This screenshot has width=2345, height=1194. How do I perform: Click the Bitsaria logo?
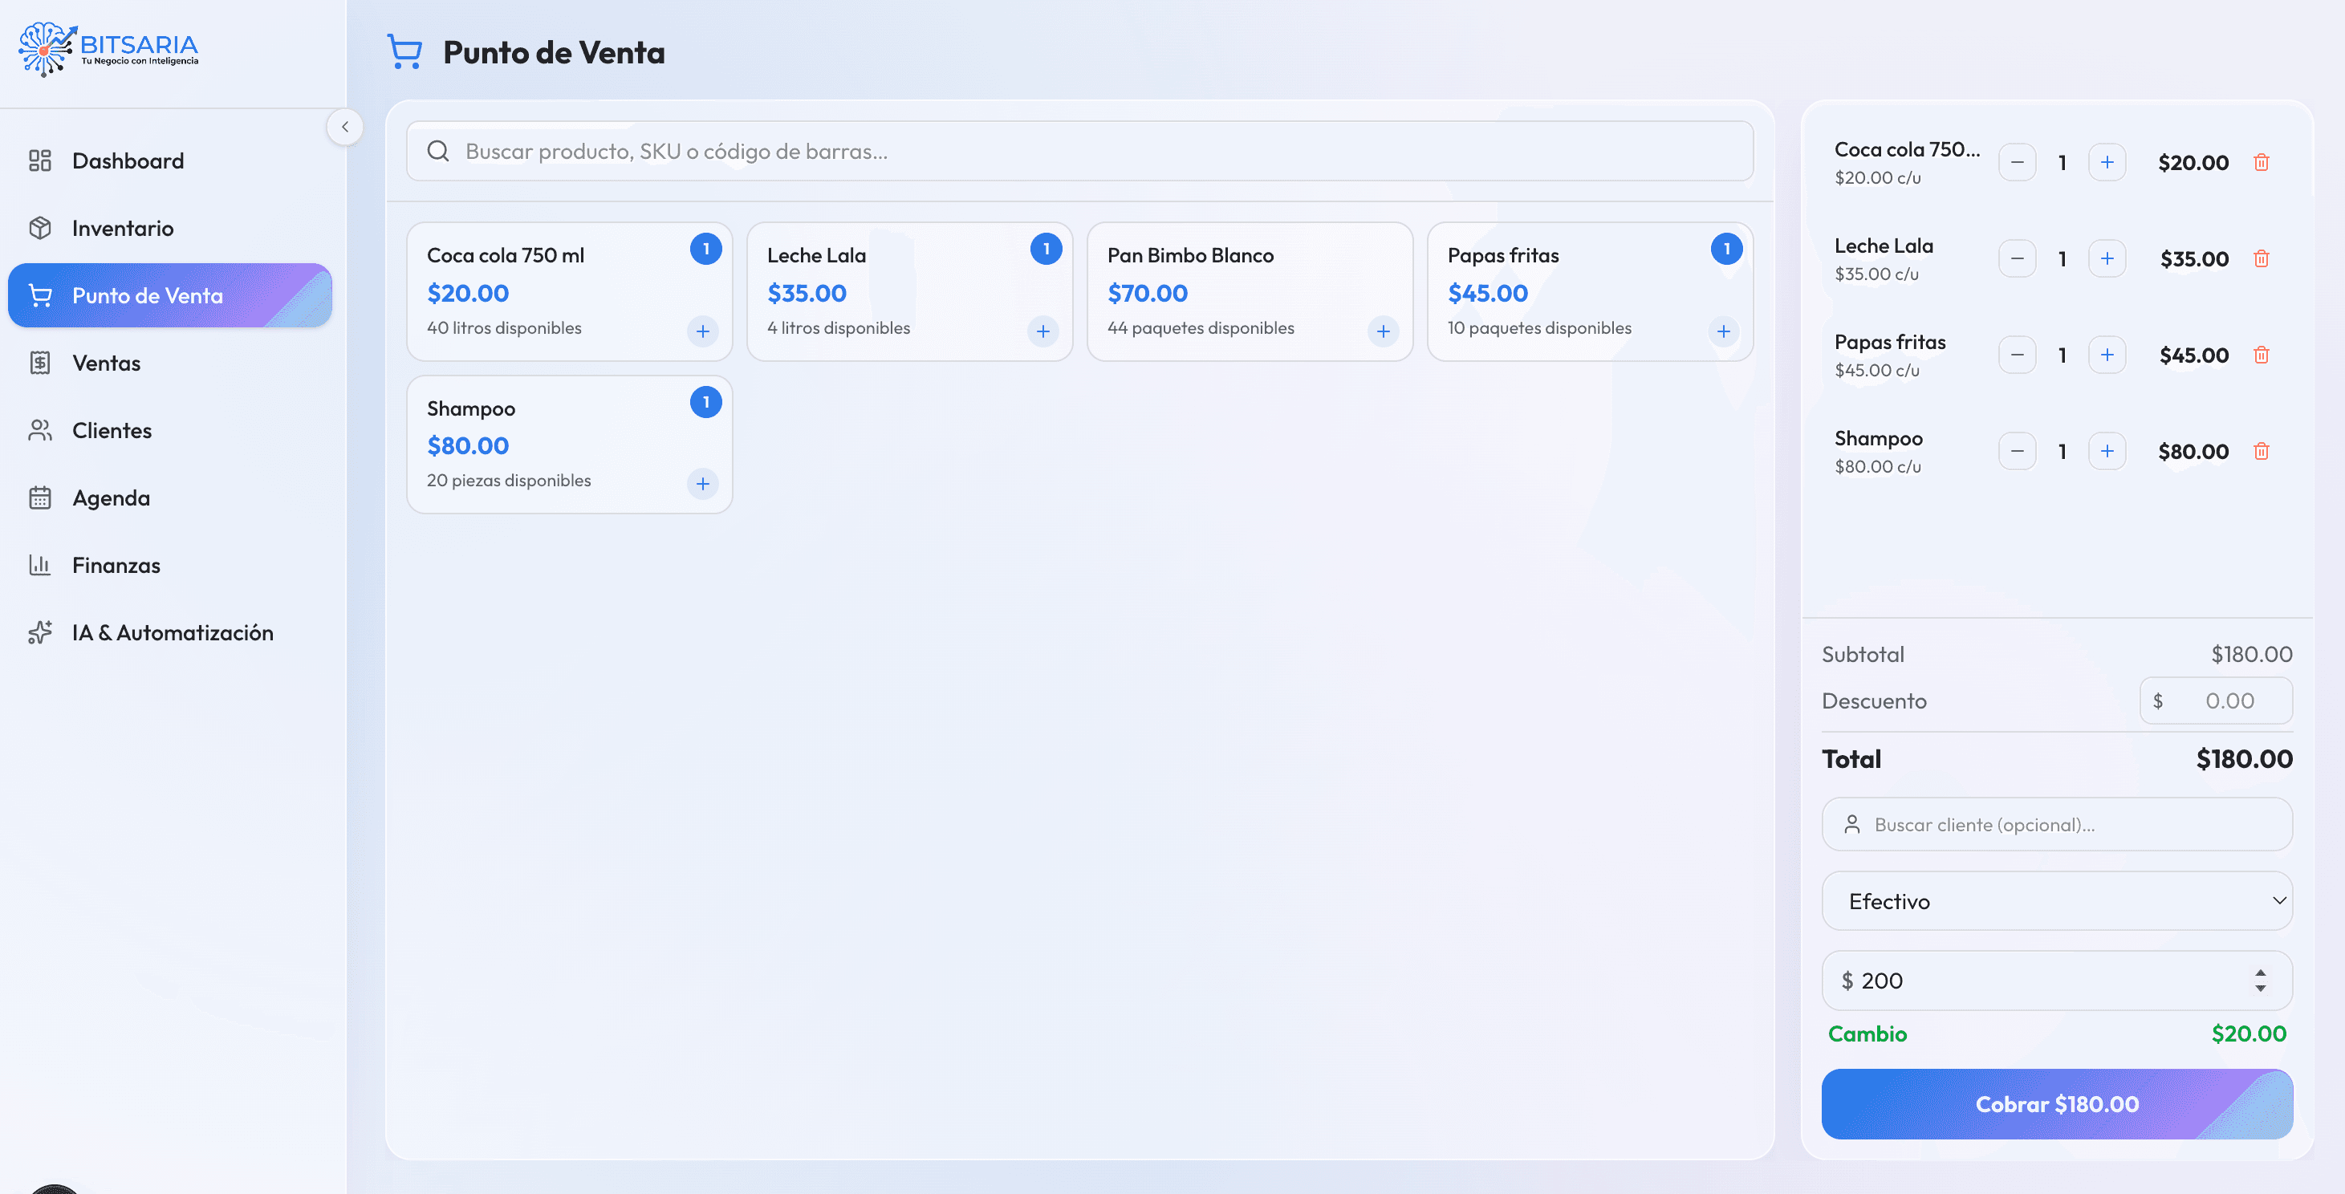108,50
